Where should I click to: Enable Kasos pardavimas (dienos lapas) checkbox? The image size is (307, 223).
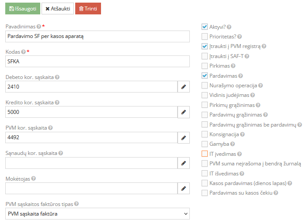pos(205,183)
